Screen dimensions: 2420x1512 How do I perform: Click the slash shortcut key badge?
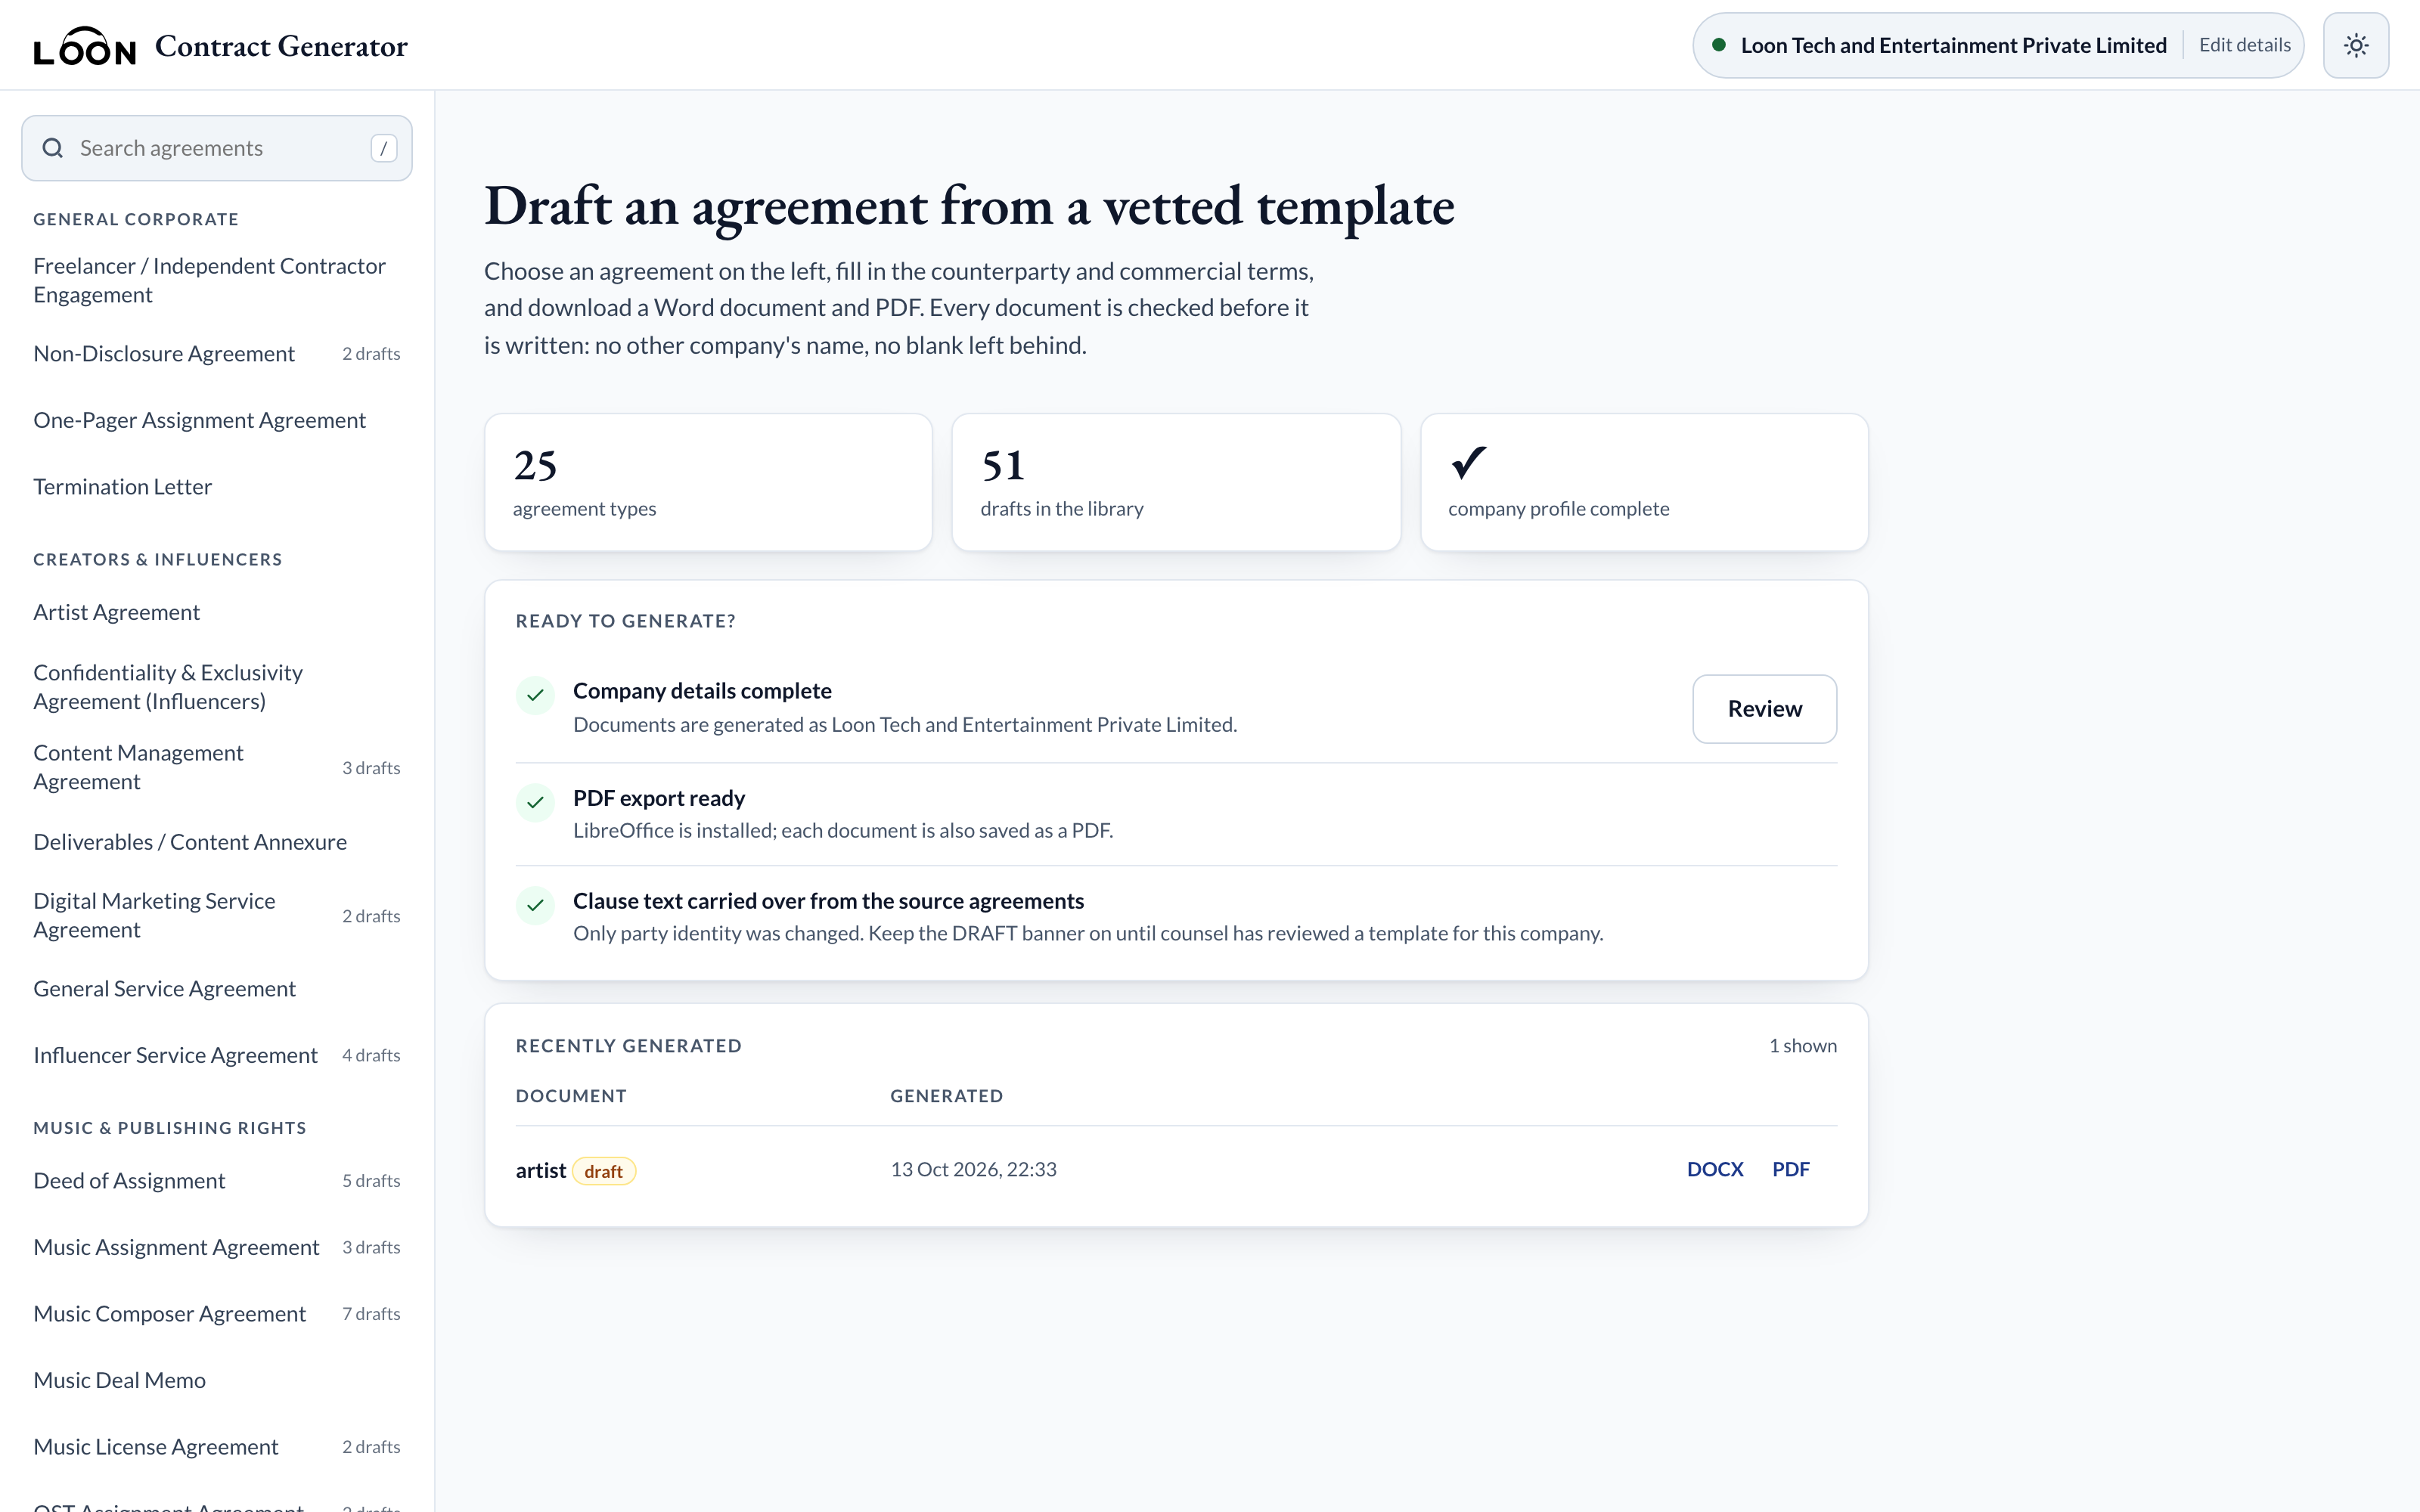(384, 148)
